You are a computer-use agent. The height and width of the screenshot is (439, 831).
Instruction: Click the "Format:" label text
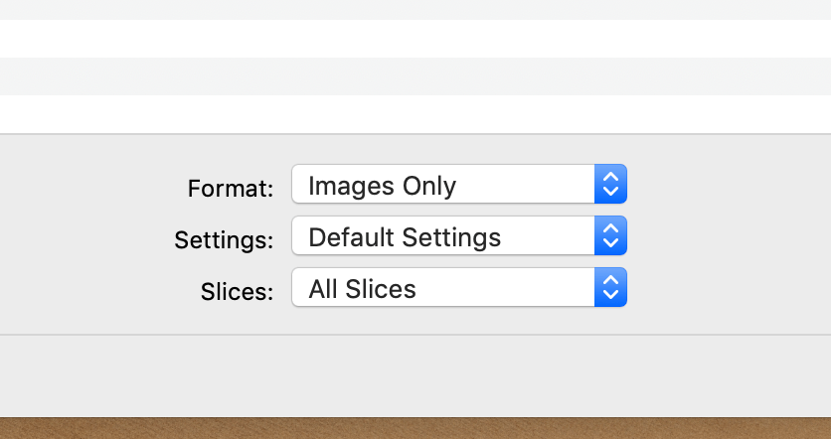[x=230, y=188]
